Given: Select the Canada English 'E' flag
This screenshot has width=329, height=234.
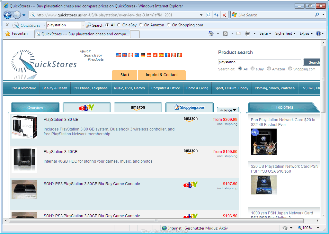Looking at the screenshot, I should [x=130, y=55].
